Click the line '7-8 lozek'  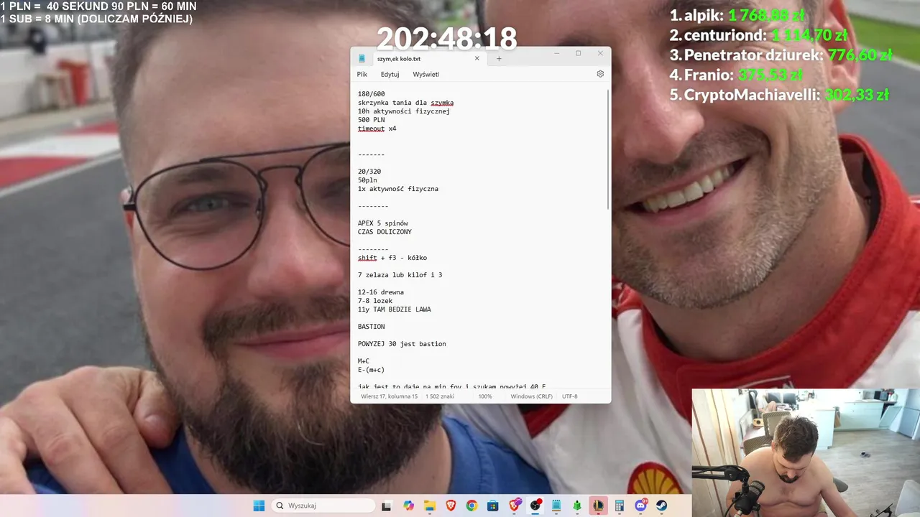tap(375, 301)
